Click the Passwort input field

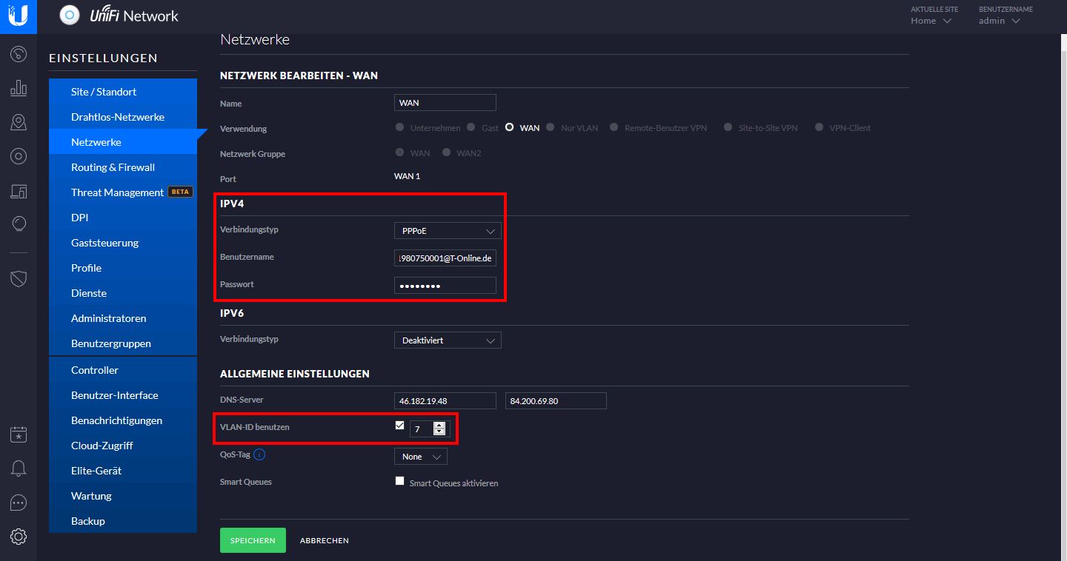pos(445,286)
